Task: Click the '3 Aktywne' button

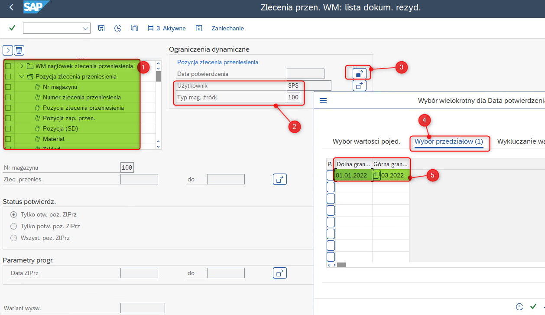Action: [x=167, y=28]
